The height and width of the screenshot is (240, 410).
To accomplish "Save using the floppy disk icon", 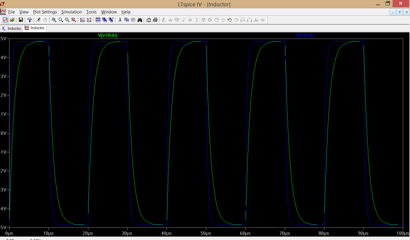I will (x=21, y=20).
